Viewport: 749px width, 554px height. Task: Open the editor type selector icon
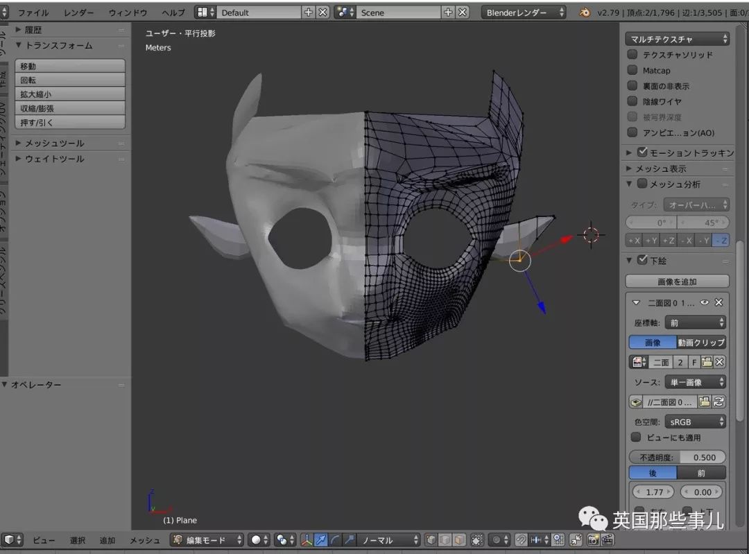[x=10, y=540]
